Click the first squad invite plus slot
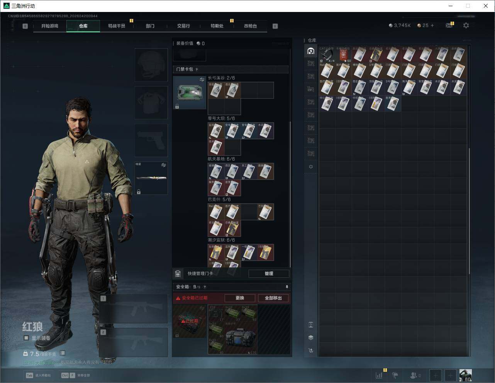 click(x=436, y=375)
